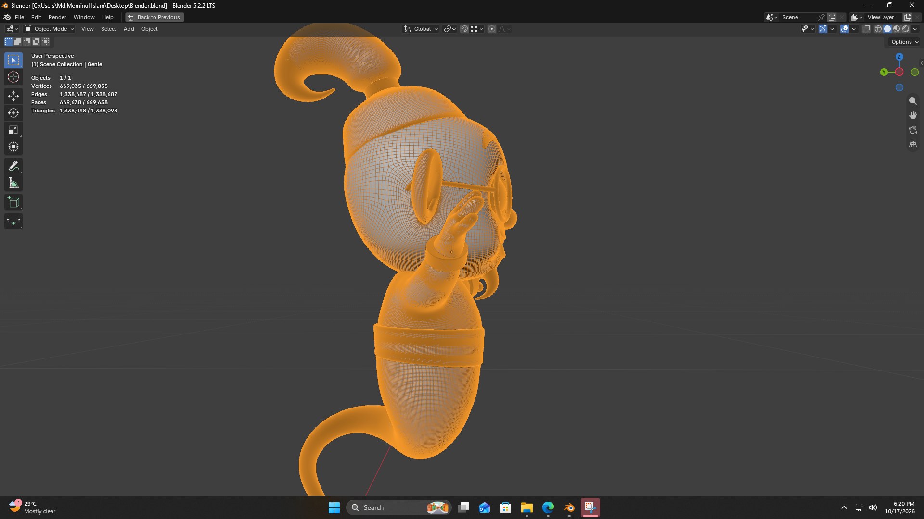Switch to Wireframe viewport shading
Screen dimensions: 924x519
click(878, 29)
